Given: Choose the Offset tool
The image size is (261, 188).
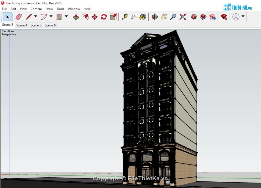Looking at the screenshot, I should tap(85, 17).
